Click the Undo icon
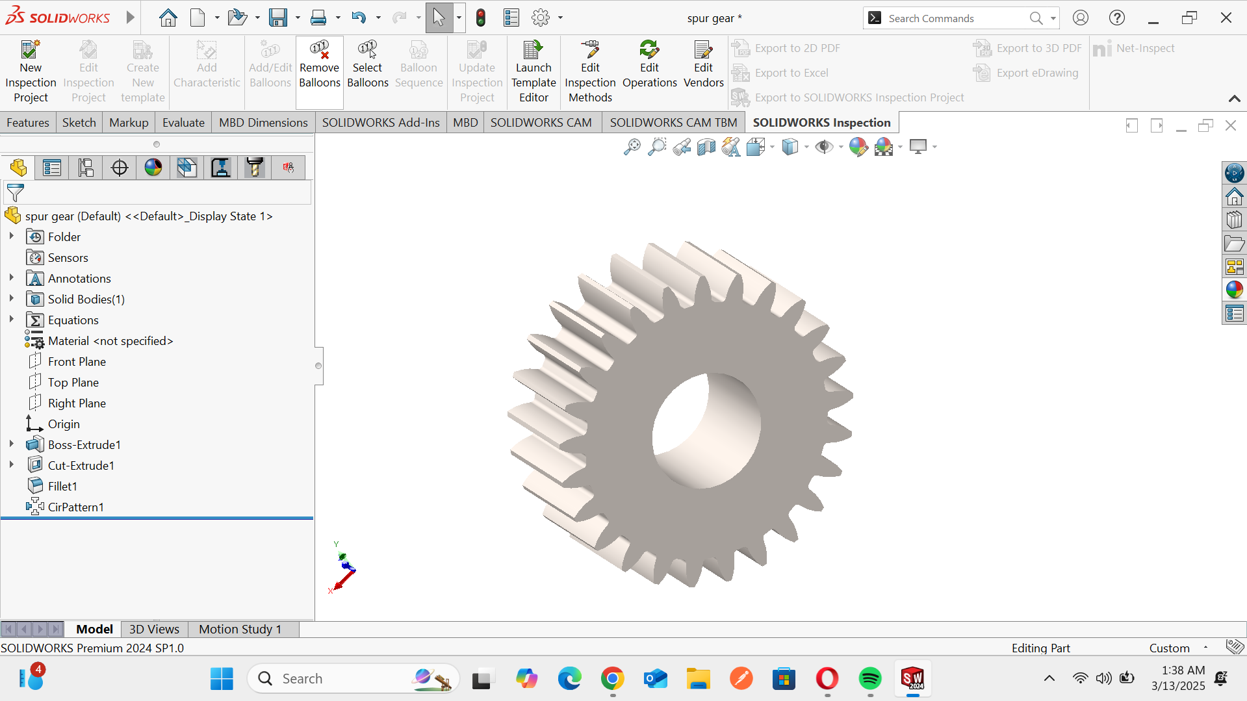The image size is (1247, 701). 359,18
